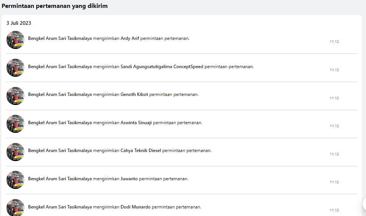Click the 11.12 timestamp on Ardy Arif request
Viewport: 366px width, 216px height.
pos(334,42)
